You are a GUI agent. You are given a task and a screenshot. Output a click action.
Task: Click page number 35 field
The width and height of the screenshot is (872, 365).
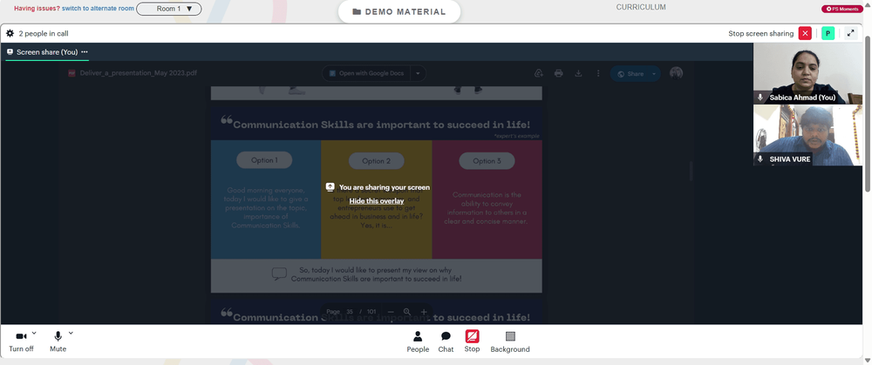pos(350,312)
